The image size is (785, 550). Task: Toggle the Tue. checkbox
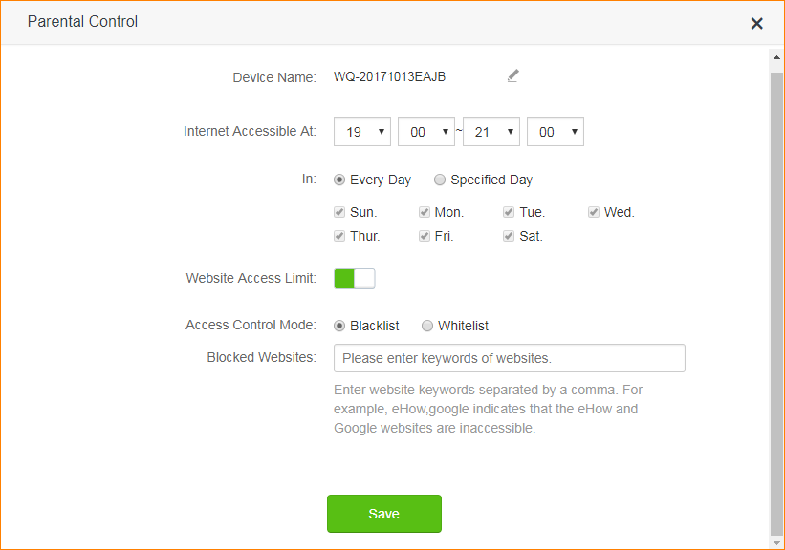[x=510, y=212]
